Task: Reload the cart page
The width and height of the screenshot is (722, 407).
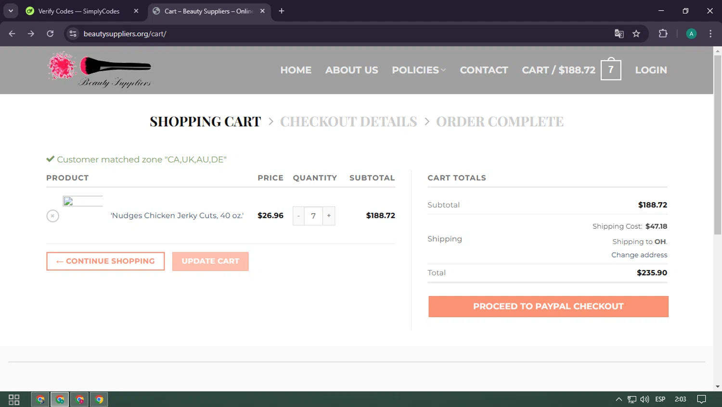Action: 50,34
